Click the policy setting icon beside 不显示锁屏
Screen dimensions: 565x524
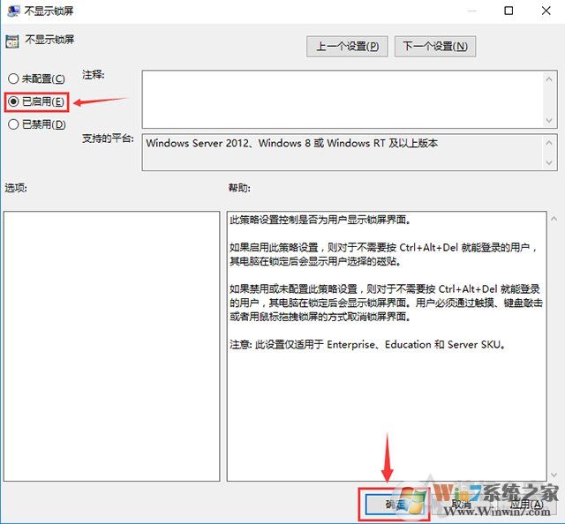click(x=12, y=41)
